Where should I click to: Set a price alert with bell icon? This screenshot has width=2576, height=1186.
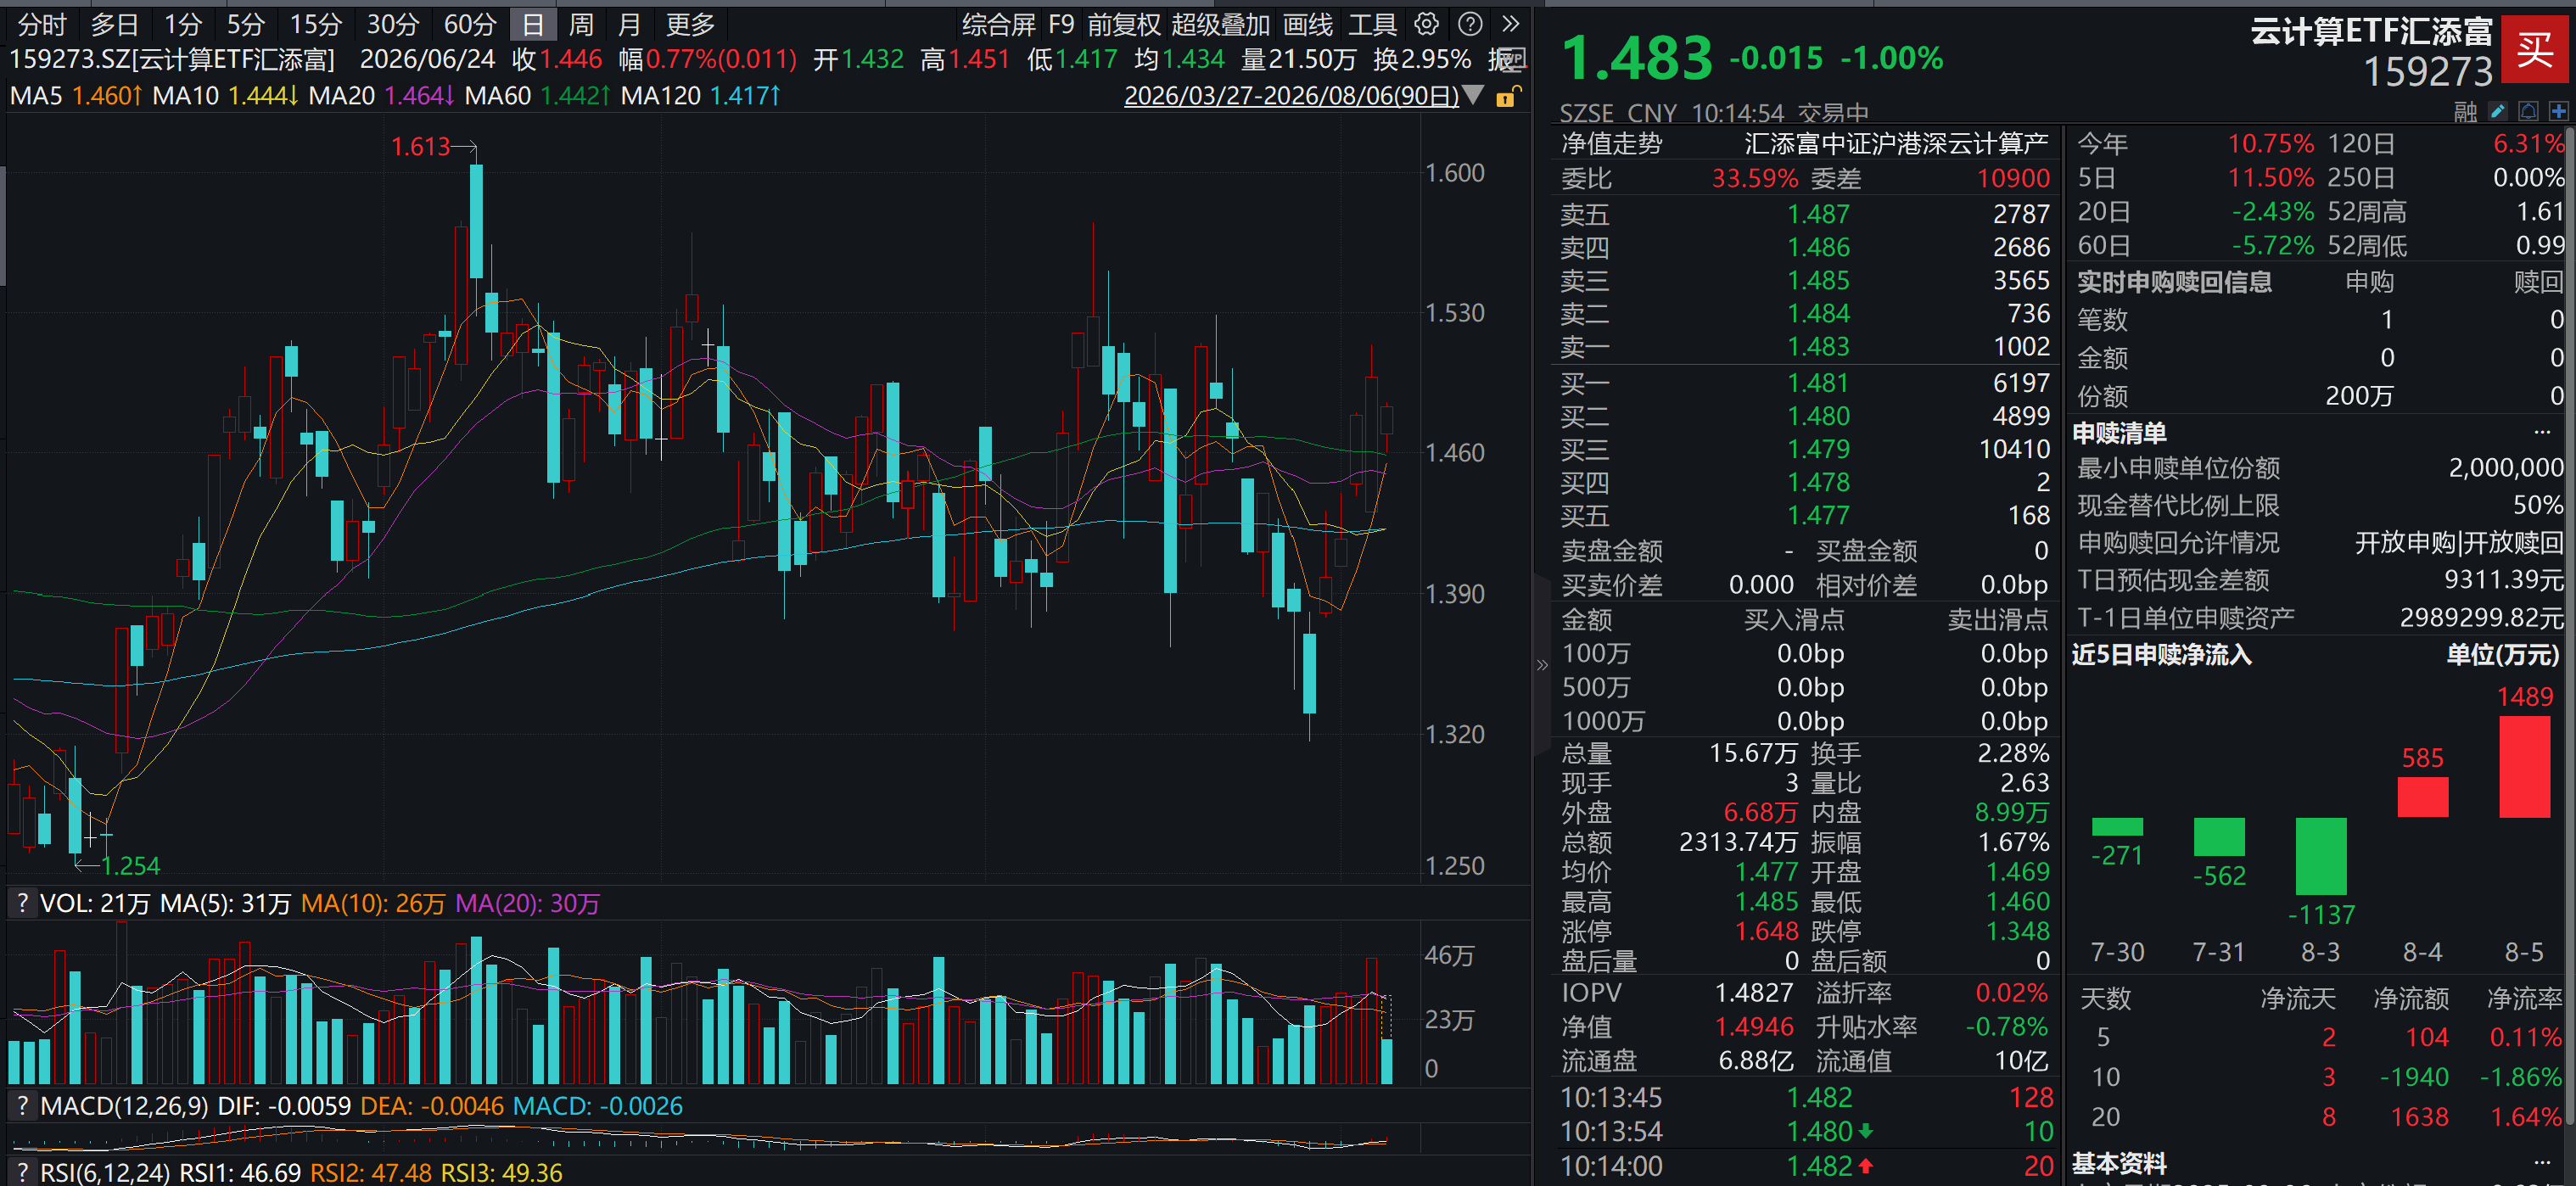pyautogui.click(x=2528, y=111)
